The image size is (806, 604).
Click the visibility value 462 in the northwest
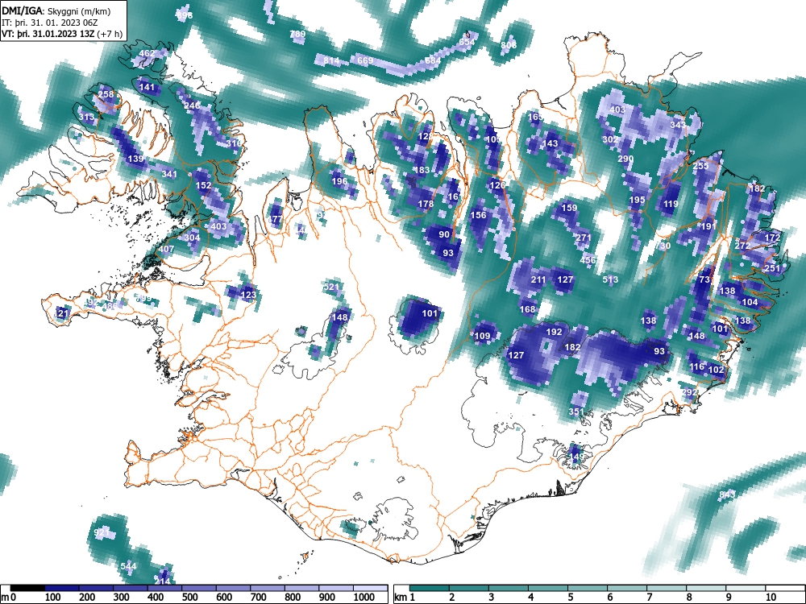click(x=147, y=53)
